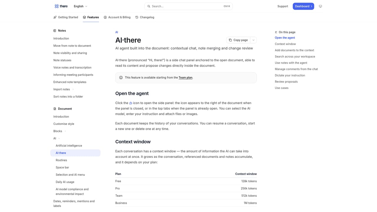Screen dimensions: 377x212
Task: Jump to Add documents to the context
Action: [294, 50]
